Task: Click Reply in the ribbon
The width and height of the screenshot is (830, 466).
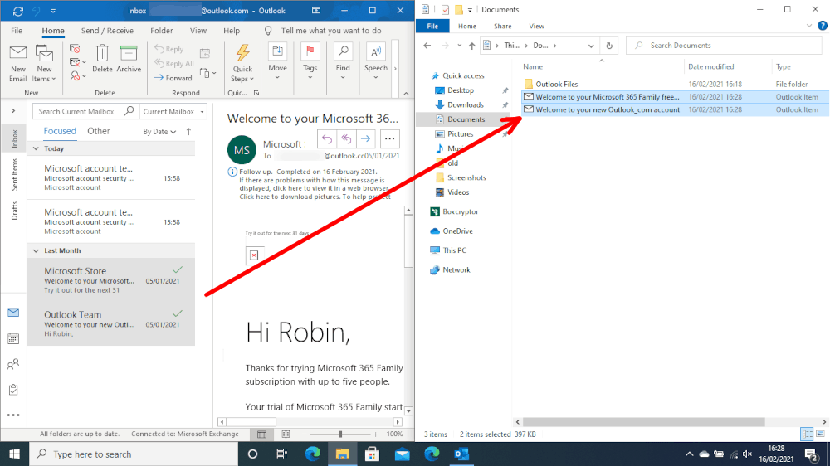Action: coord(168,49)
